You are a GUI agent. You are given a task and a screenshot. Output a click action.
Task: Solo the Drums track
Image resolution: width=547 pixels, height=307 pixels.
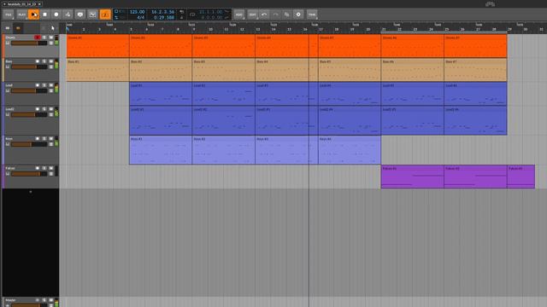[x=44, y=38]
